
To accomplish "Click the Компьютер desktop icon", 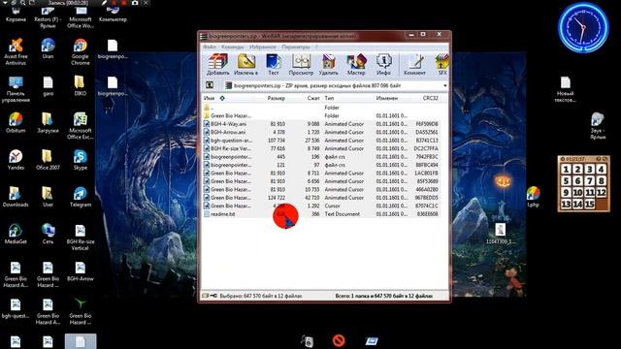I will coord(113,15).
